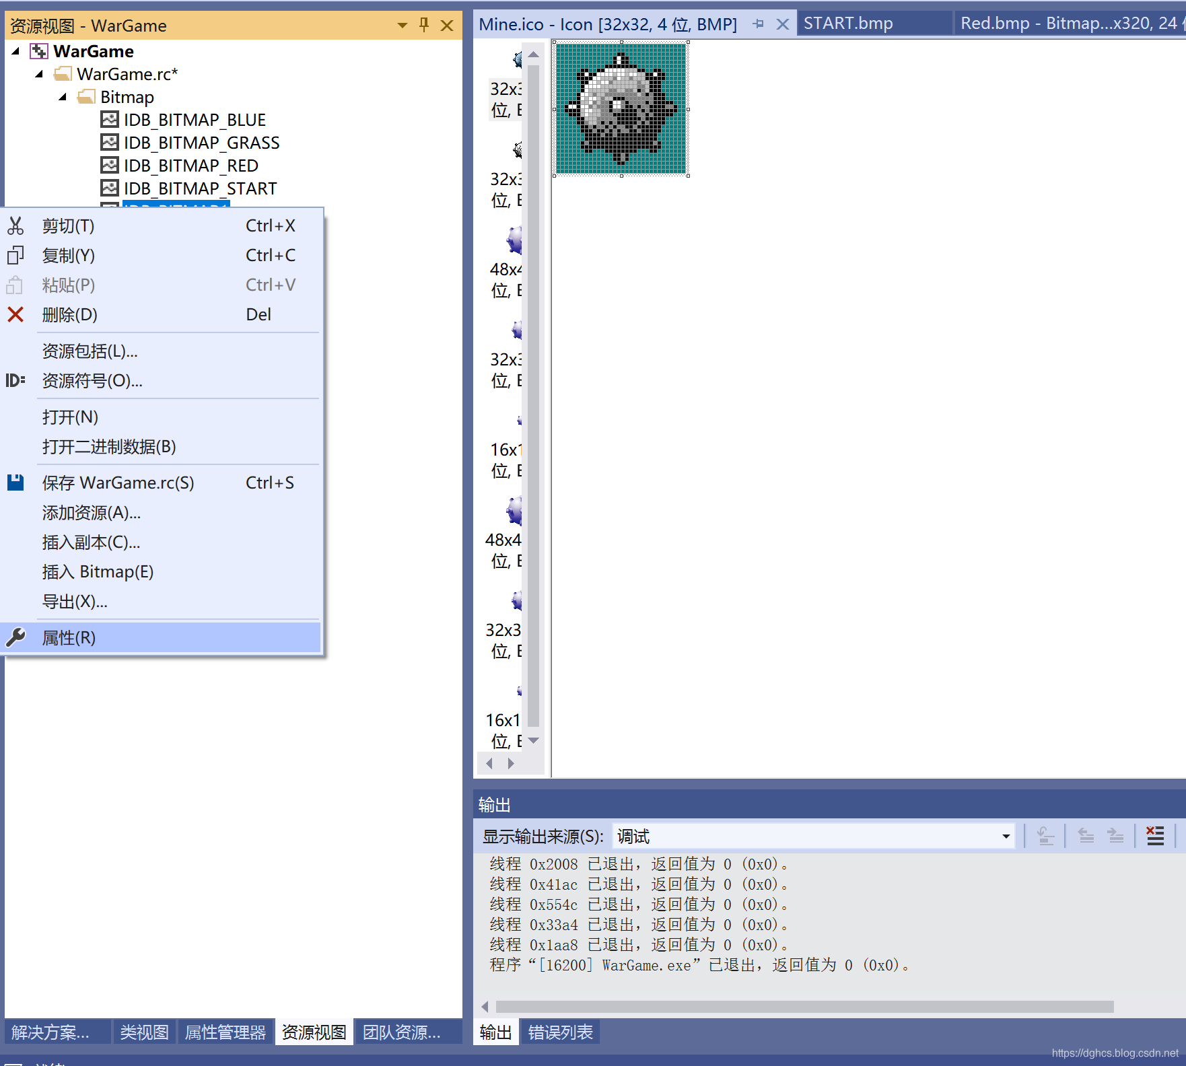The width and height of the screenshot is (1186, 1066).
Task: Click the IDB_BITMAP_RED bitmap icon
Action: point(110,166)
